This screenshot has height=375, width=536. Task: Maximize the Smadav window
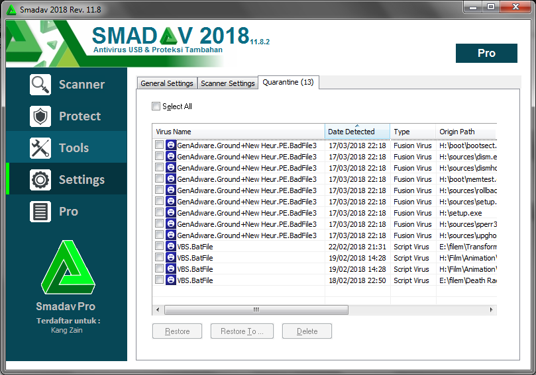(491, 7)
